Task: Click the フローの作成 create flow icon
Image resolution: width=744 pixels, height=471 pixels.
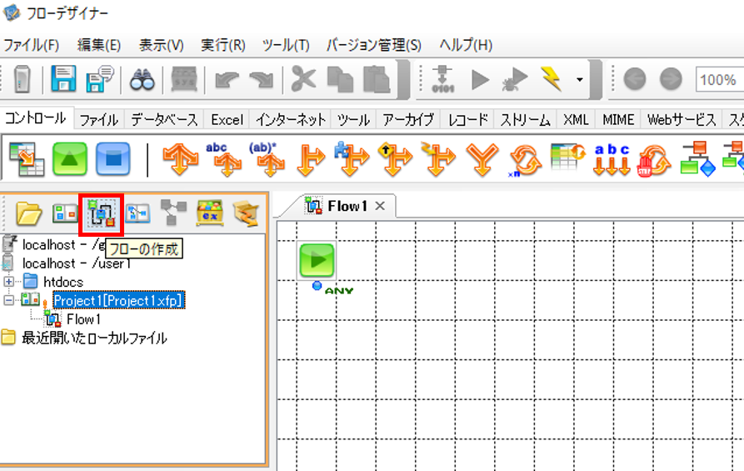Action: (x=102, y=214)
